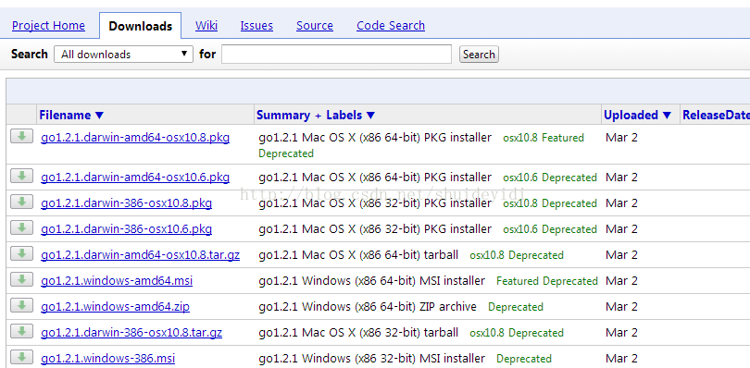The width and height of the screenshot is (750, 368).
Task: Click Deprecated label under darwin-amd64-osx10.8.pkg summary
Action: click(286, 153)
